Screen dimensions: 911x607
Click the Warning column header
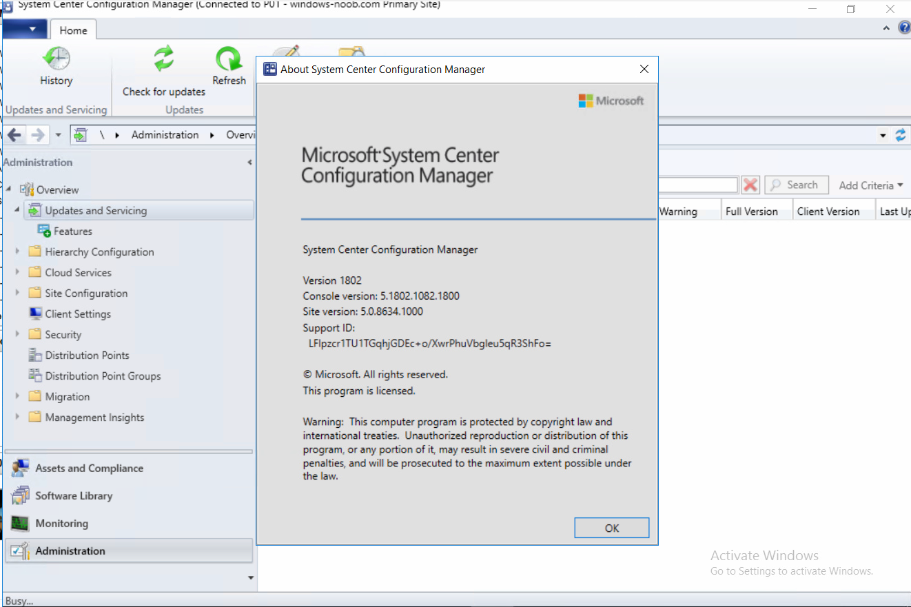pos(678,212)
